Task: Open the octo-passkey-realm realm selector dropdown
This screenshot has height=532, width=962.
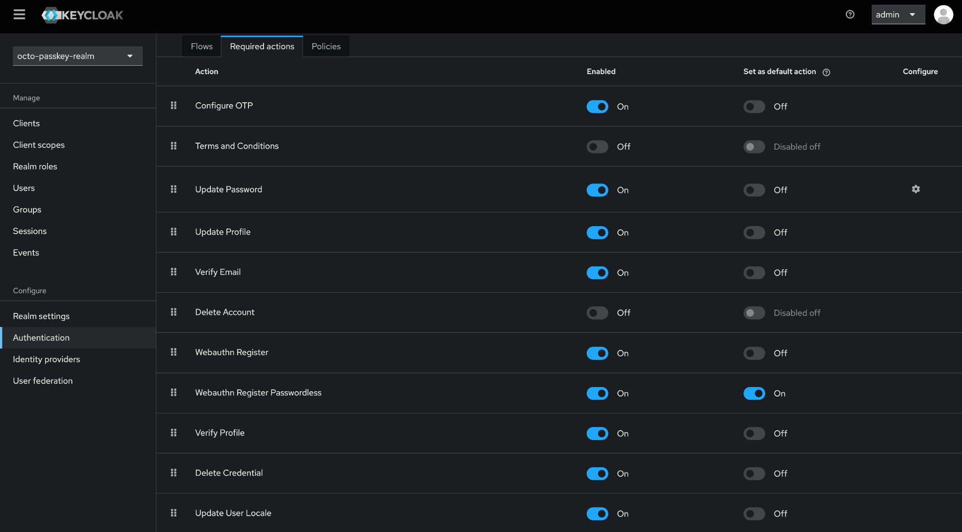Action: (x=78, y=56)
